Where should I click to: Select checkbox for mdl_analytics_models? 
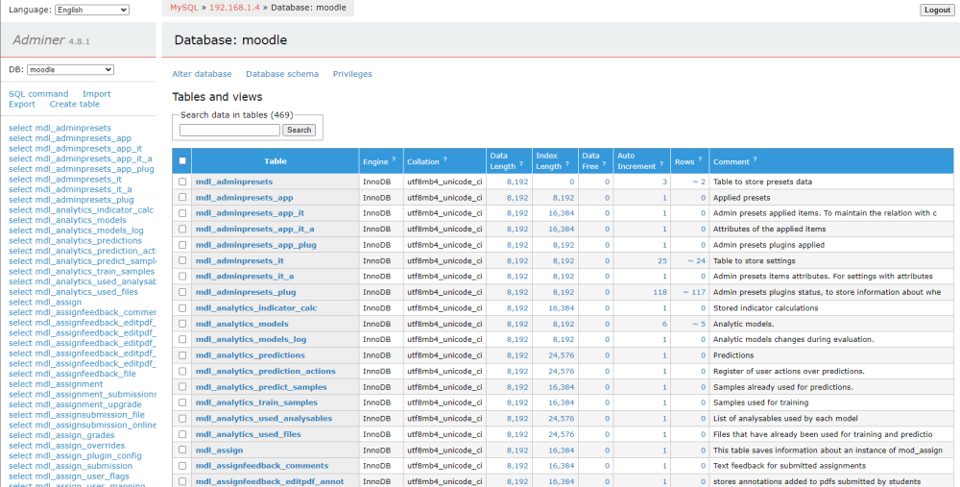182,324
